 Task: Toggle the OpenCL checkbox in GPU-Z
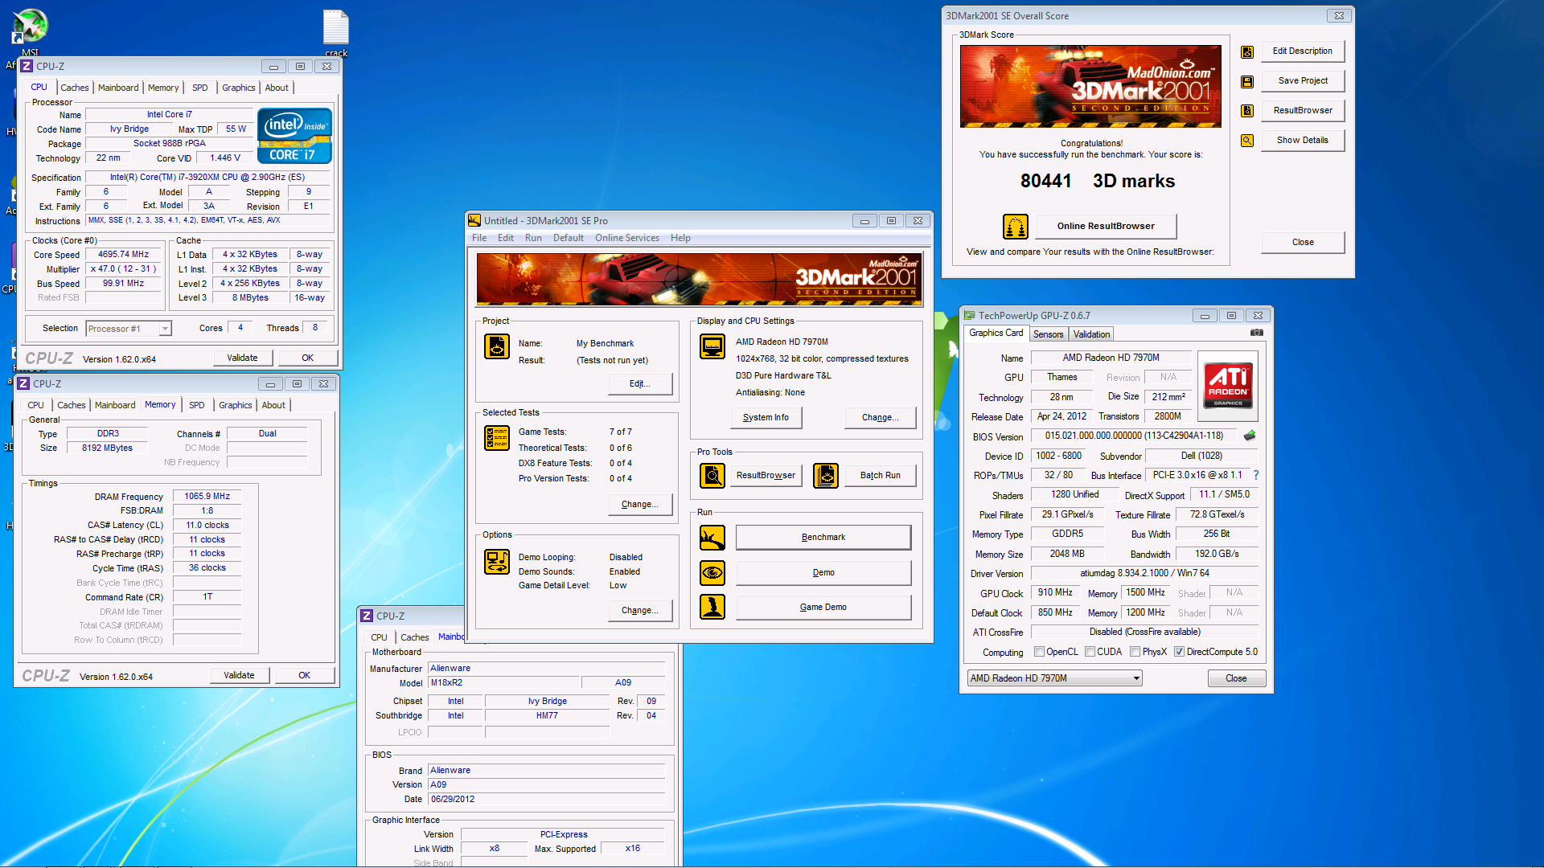point(1039,652)
